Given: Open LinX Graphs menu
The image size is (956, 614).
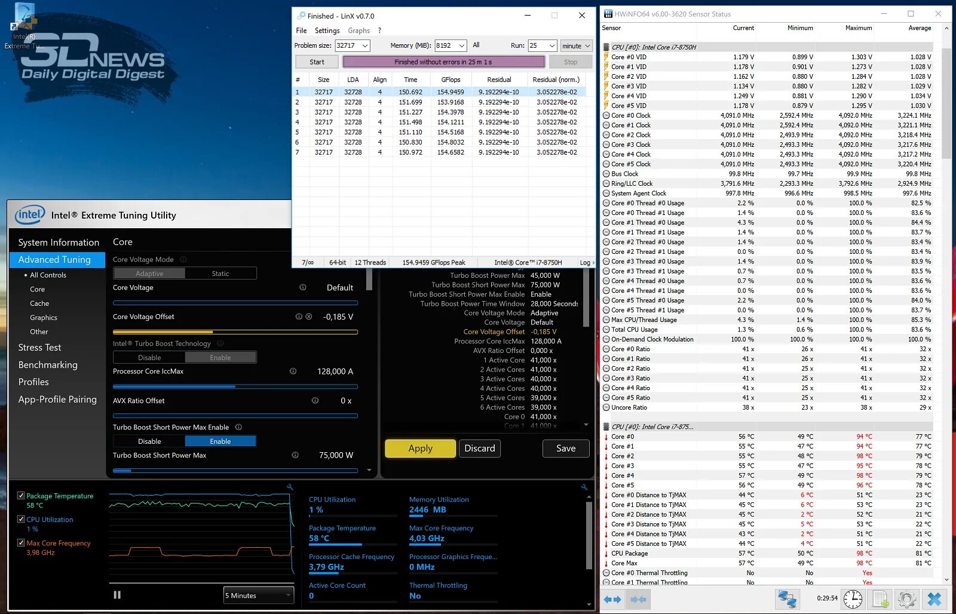Looking at the screenshot, I should pyautogui.click(x=358, y=30).
